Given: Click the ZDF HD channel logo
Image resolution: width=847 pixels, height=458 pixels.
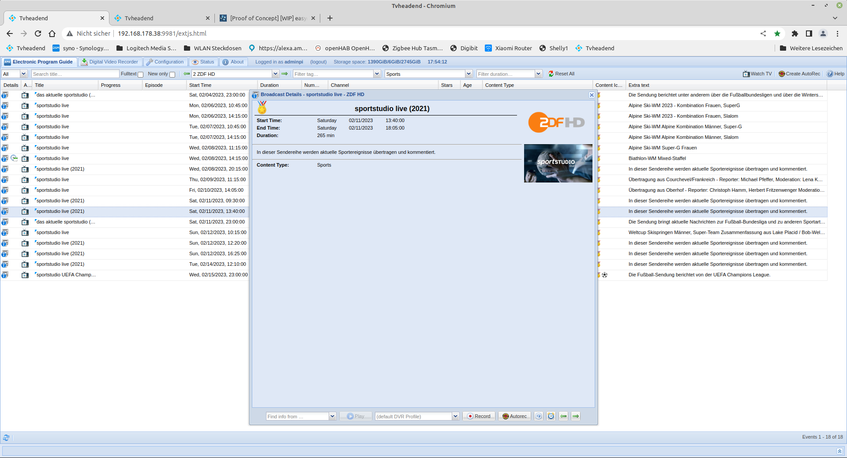Looking at the screenshot, I should (x=557, y=123).
